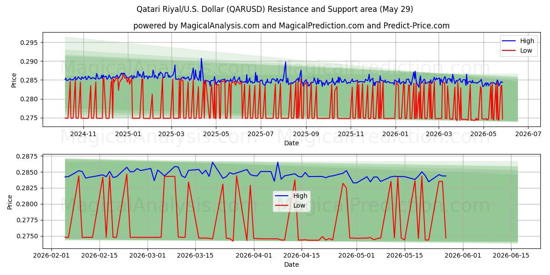
Task: Click the 2025-11 x-axis tick label
Action: tap(350, 134)
